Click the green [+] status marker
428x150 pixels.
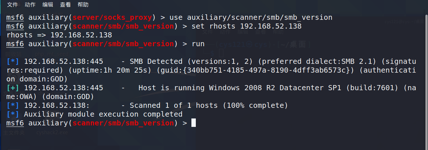pyautogui.click(x=13, y=88)
